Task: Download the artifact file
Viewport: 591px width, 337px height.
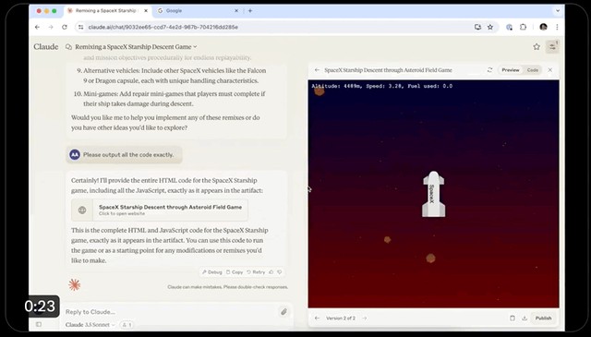Action: [x=525, y=319]
